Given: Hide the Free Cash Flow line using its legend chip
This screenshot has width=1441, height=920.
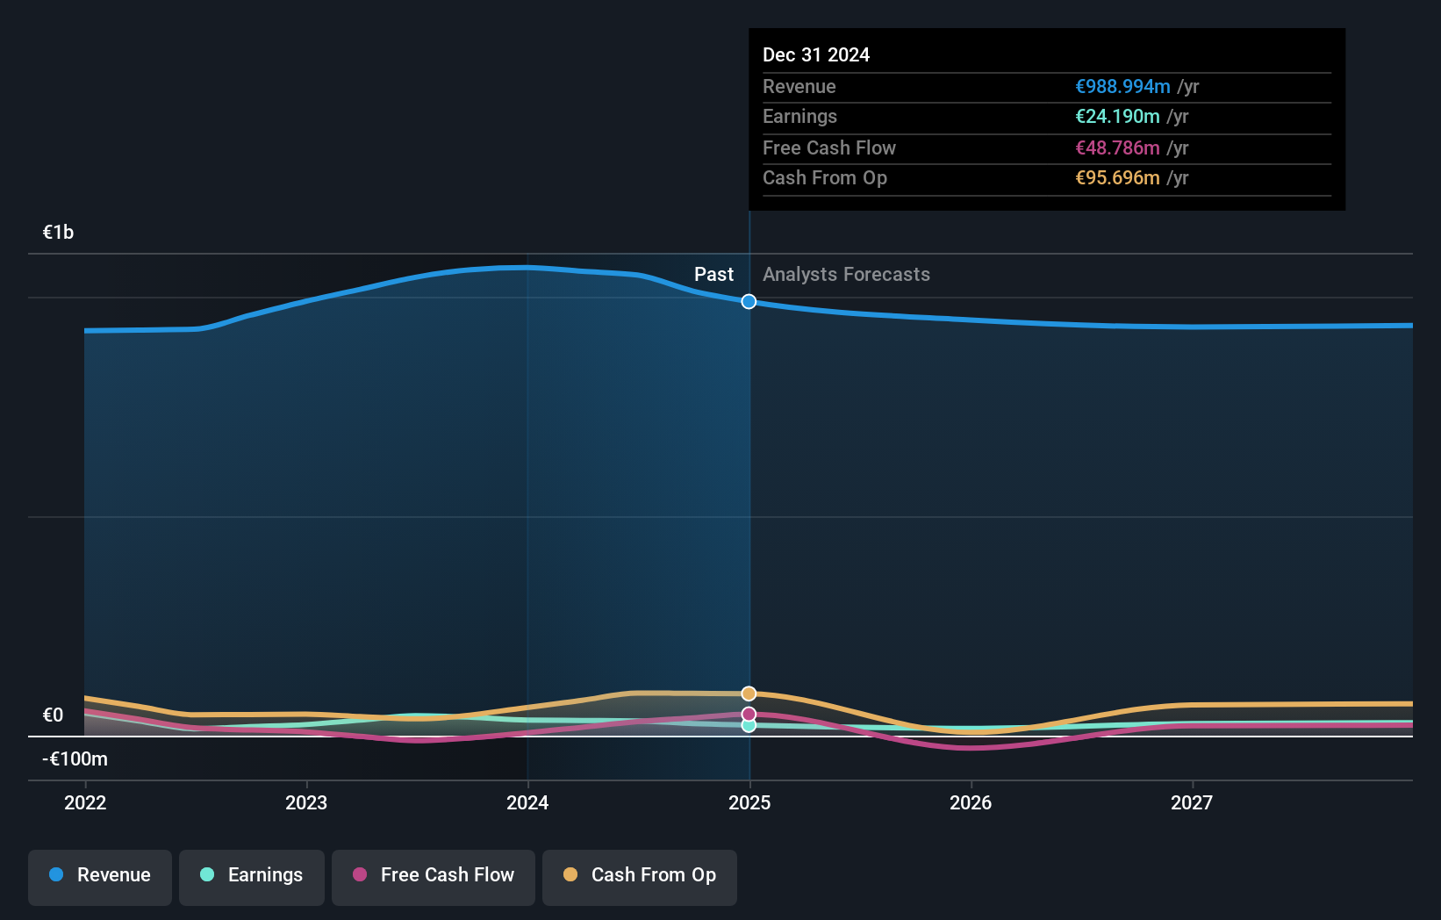Looking at the screenshot, I should 434,877.
